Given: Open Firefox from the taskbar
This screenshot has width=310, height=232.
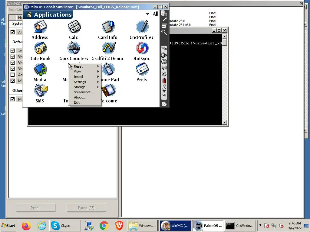Looking at the screenshot, I should coord(26,225).
